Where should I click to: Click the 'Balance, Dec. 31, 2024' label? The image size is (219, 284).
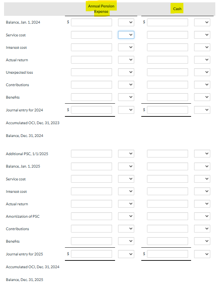[25, 136]
